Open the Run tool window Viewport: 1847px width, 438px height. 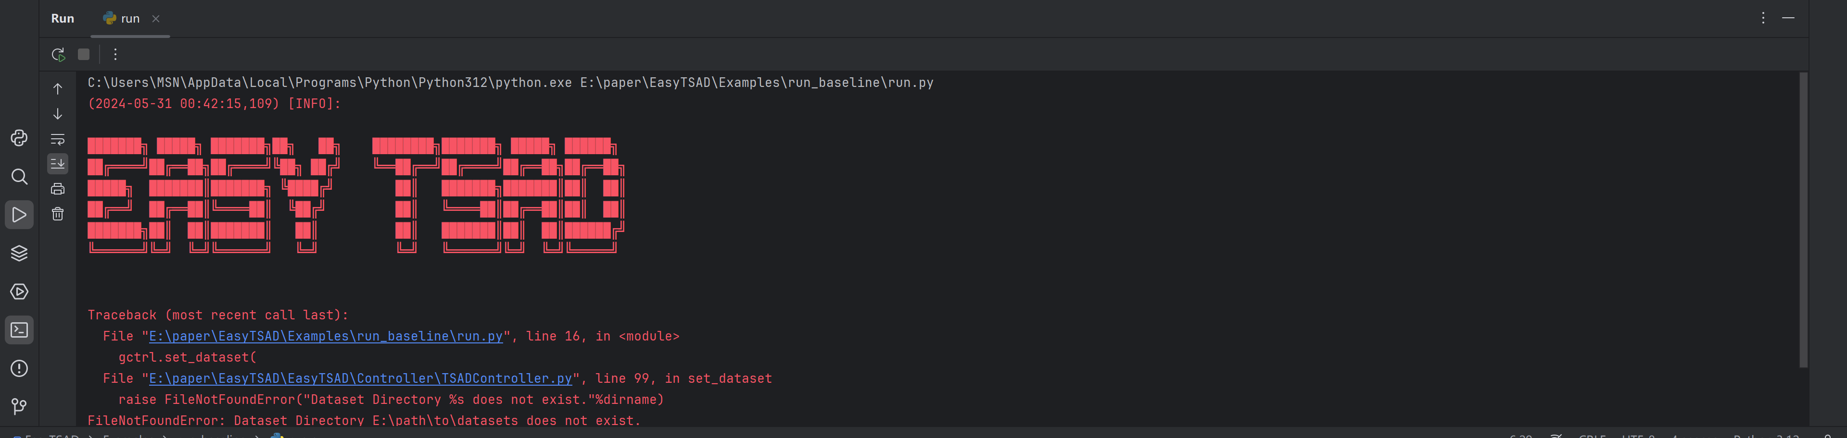[19, 215]
